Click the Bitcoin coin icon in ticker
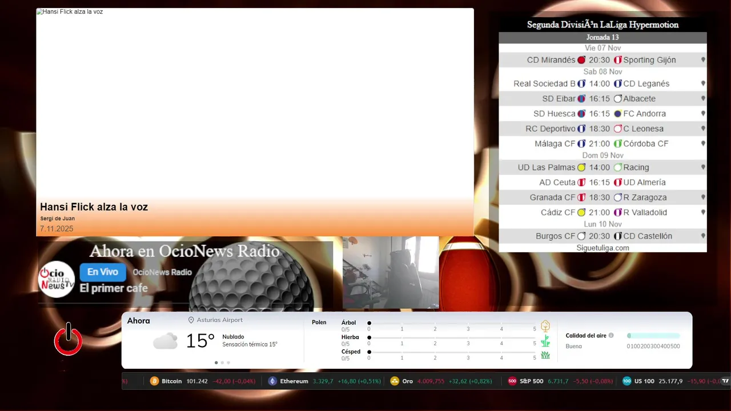731x411 pixels. pos(154,381)
